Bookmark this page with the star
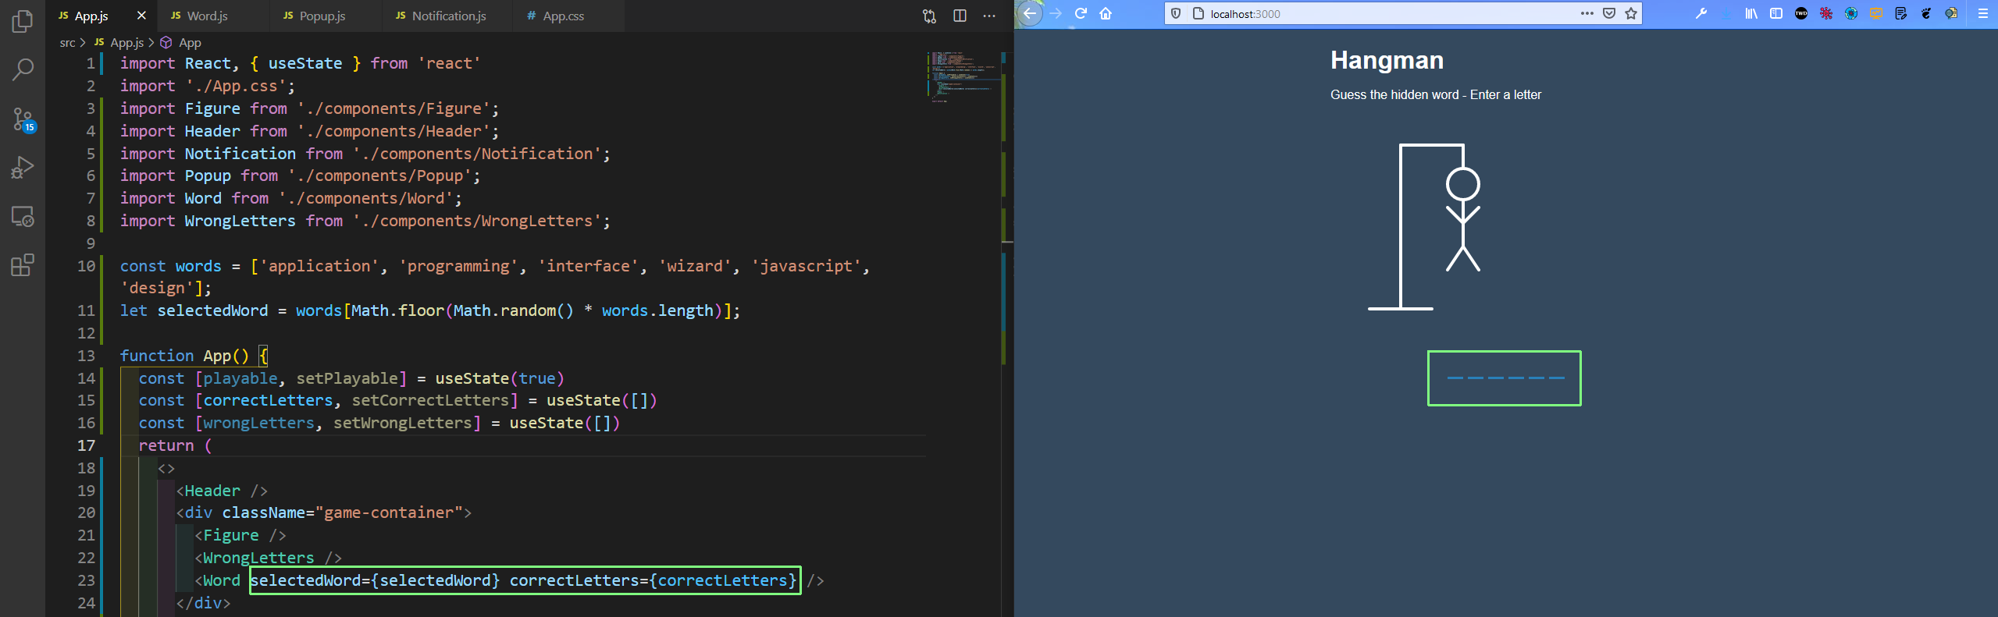 [1631, 13]
